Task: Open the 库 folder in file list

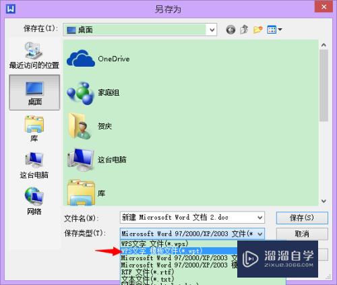Action: 86,193
